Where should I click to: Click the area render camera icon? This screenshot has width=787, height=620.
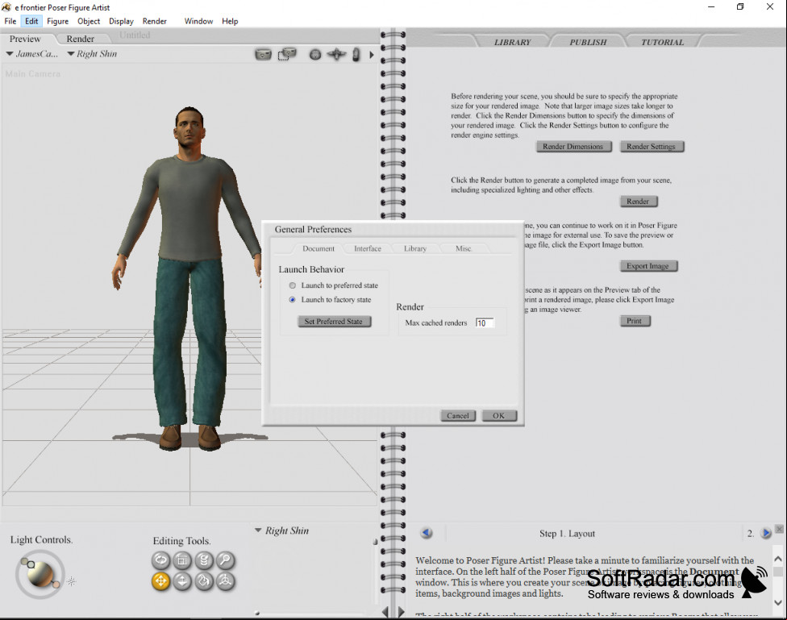coord(287,54)
